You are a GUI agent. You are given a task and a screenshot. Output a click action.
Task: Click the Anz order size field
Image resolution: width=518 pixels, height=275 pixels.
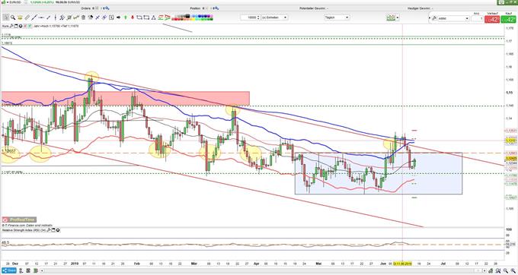(x=477, y=19)
